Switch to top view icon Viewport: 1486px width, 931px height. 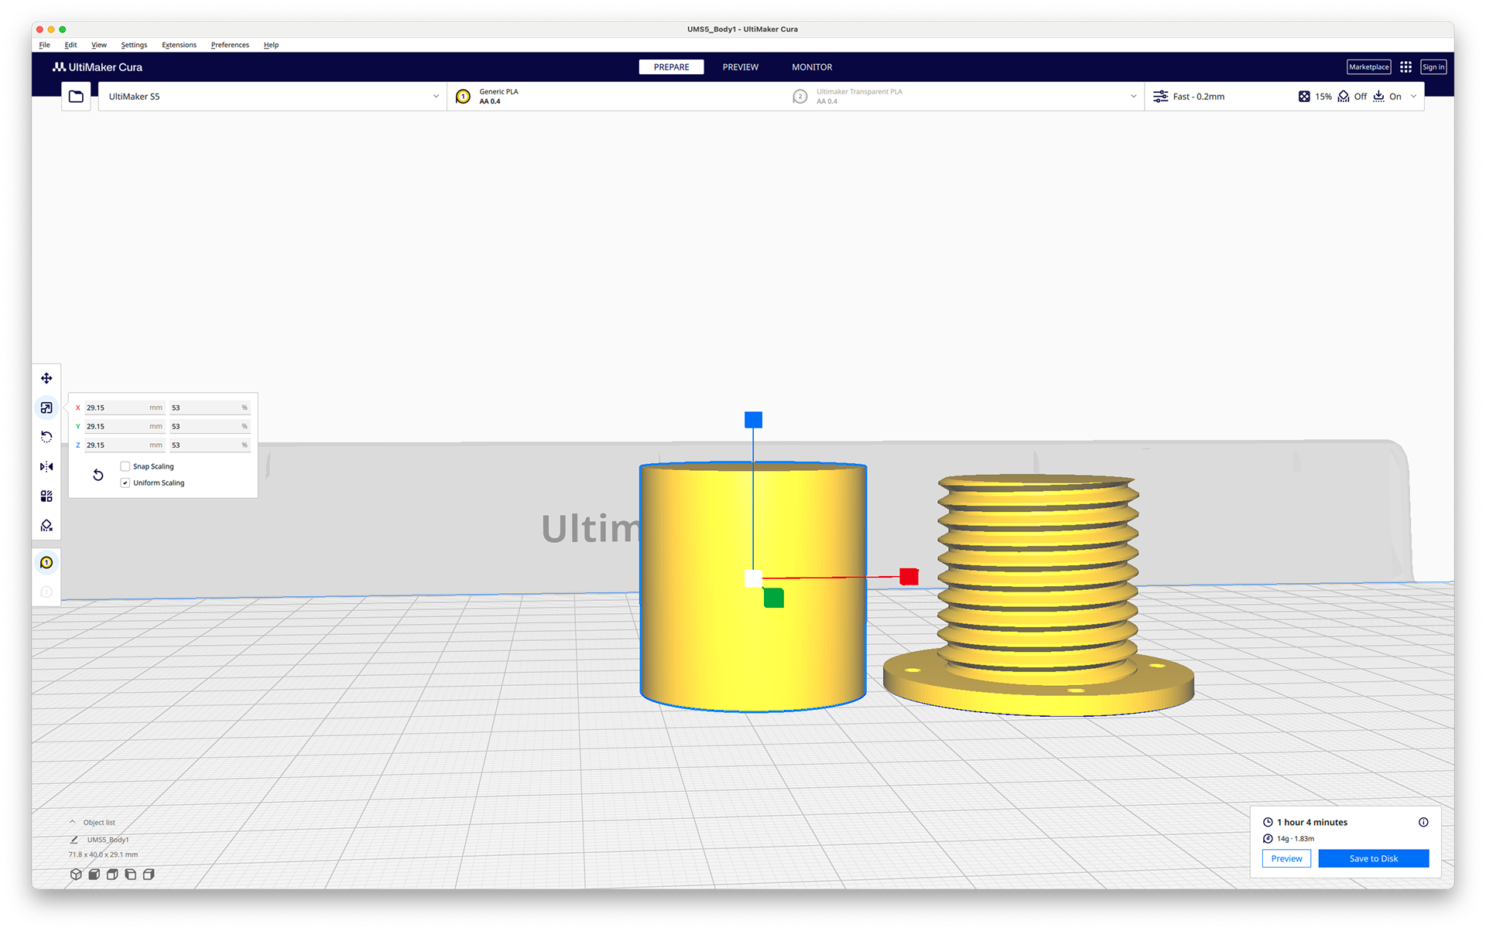[x=112, y=874]
